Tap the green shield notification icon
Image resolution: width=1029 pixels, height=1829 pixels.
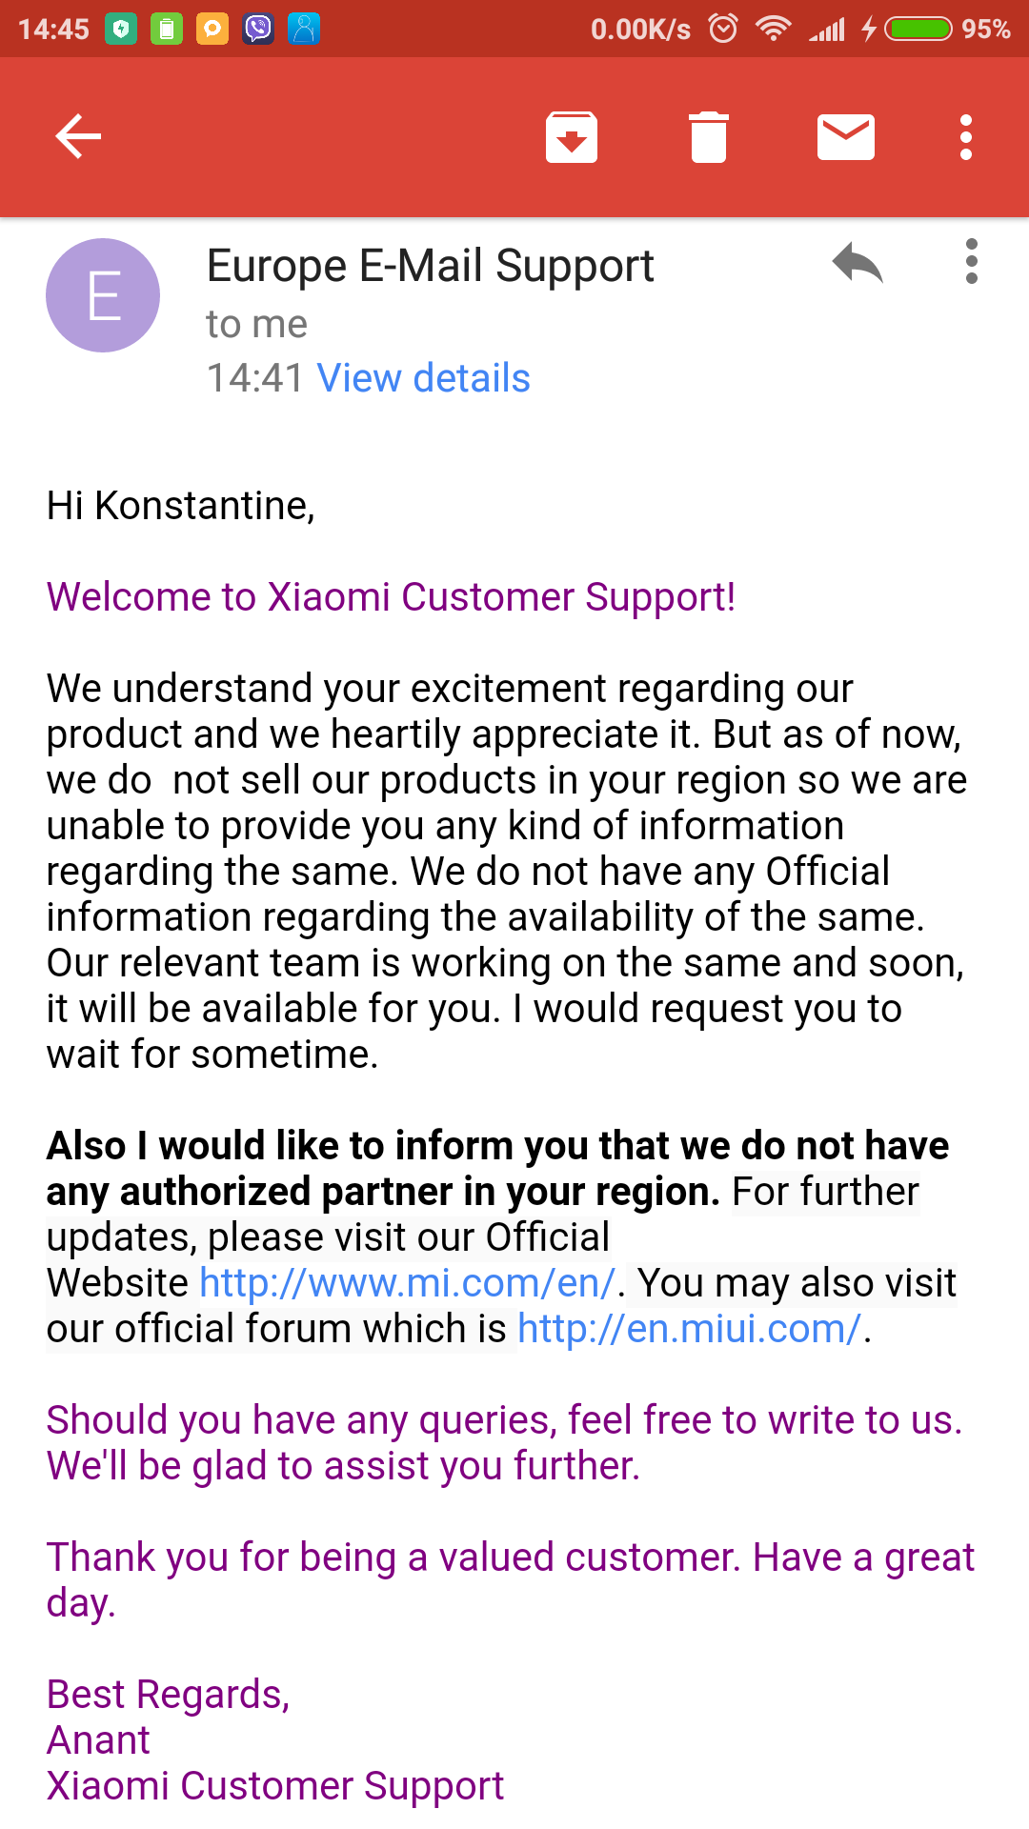pos(121,29)
